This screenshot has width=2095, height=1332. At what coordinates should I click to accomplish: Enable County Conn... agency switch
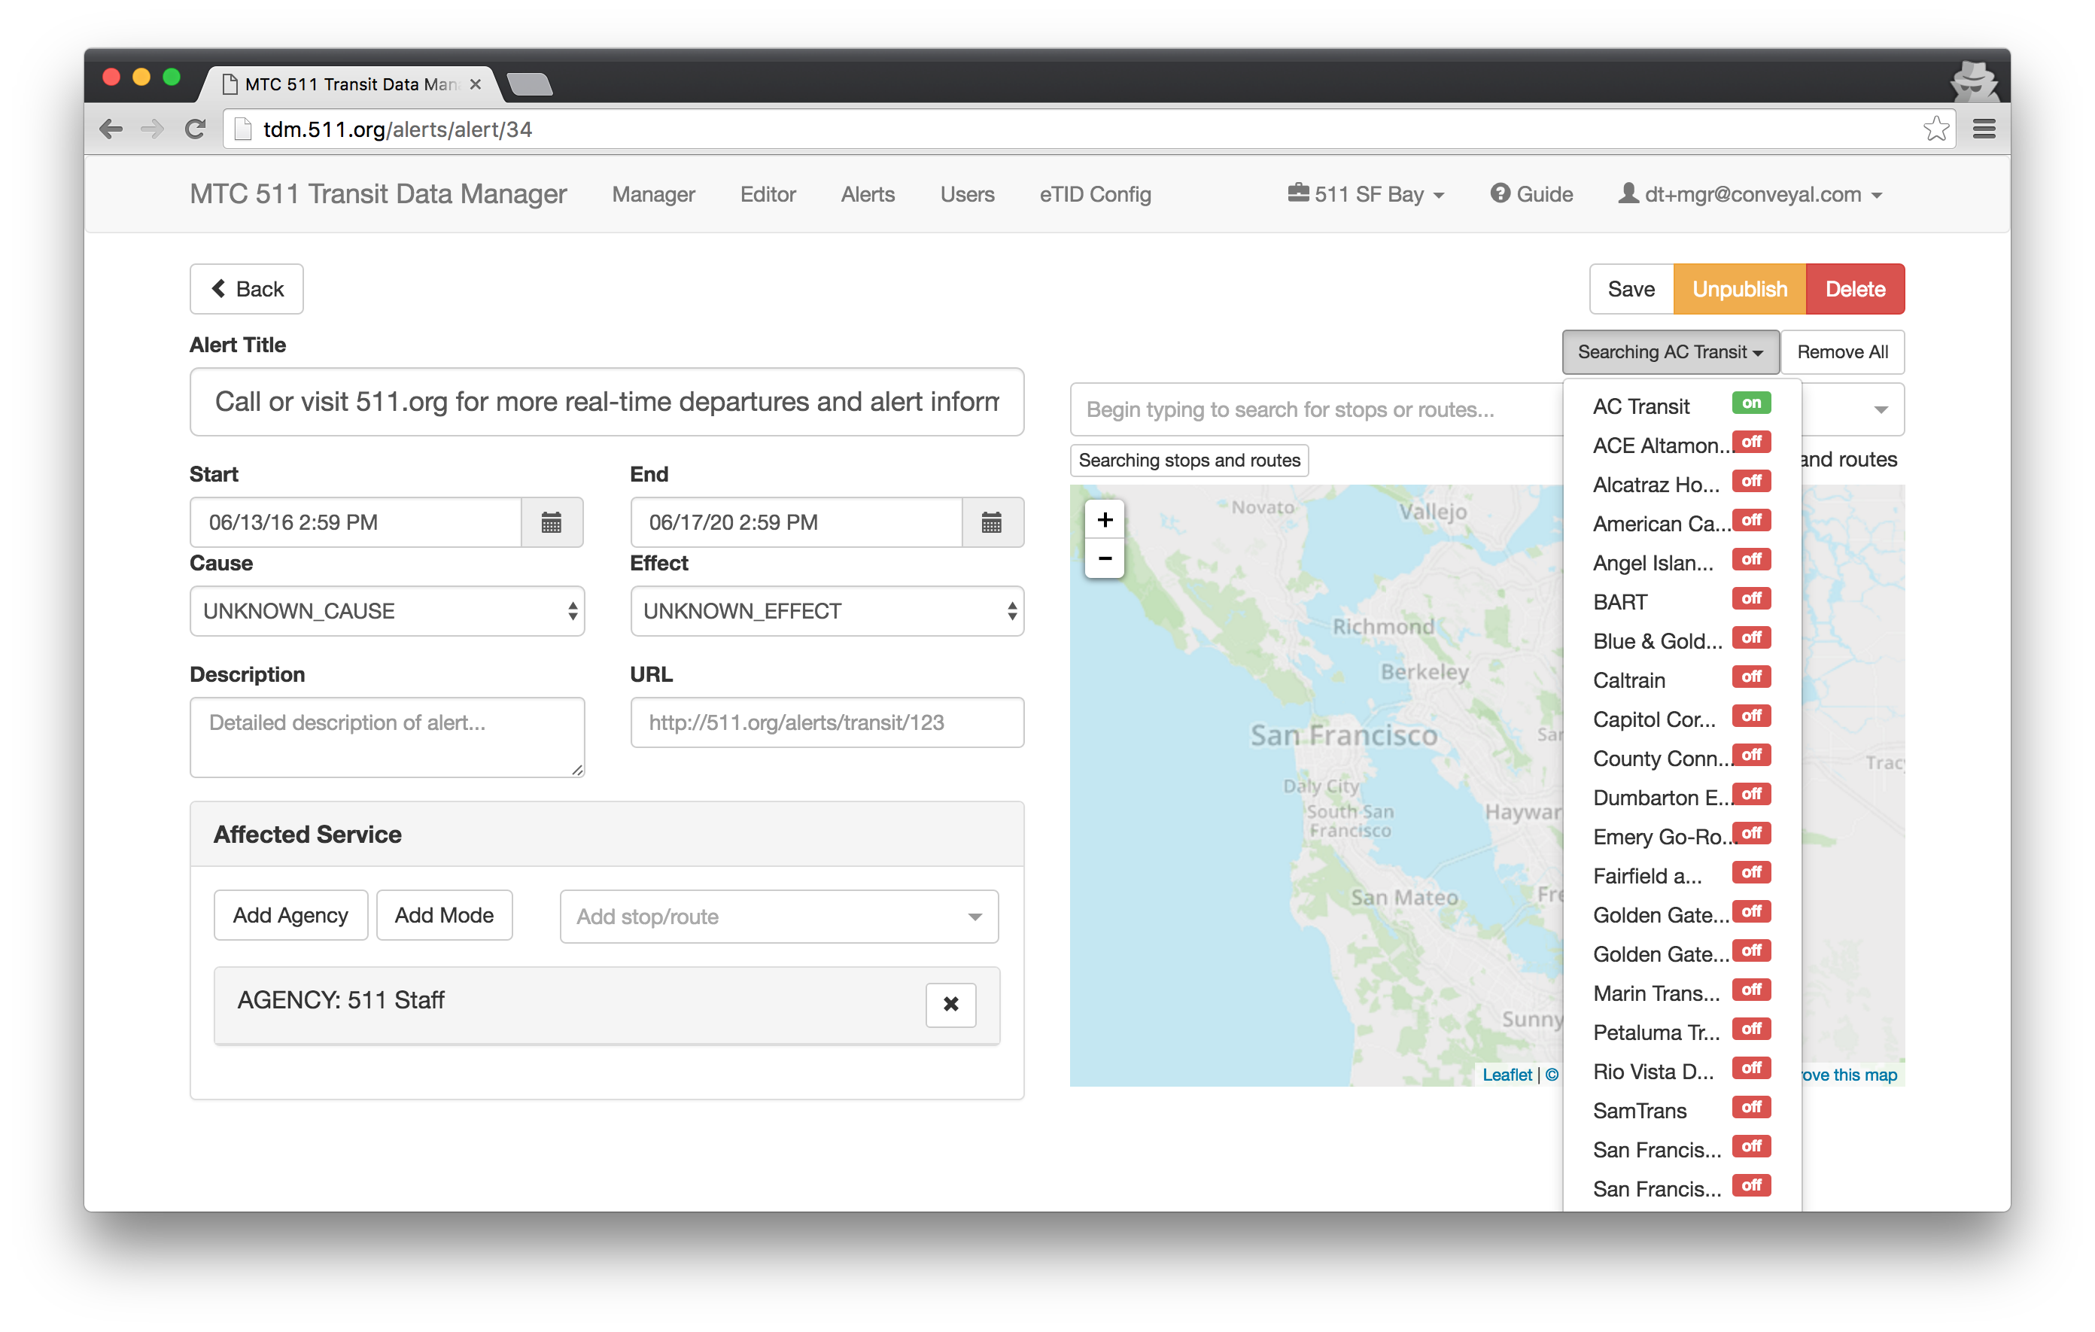coord(1751,756)
